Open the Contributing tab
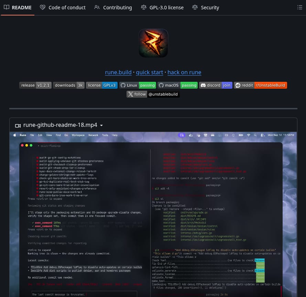 [113, 8]
